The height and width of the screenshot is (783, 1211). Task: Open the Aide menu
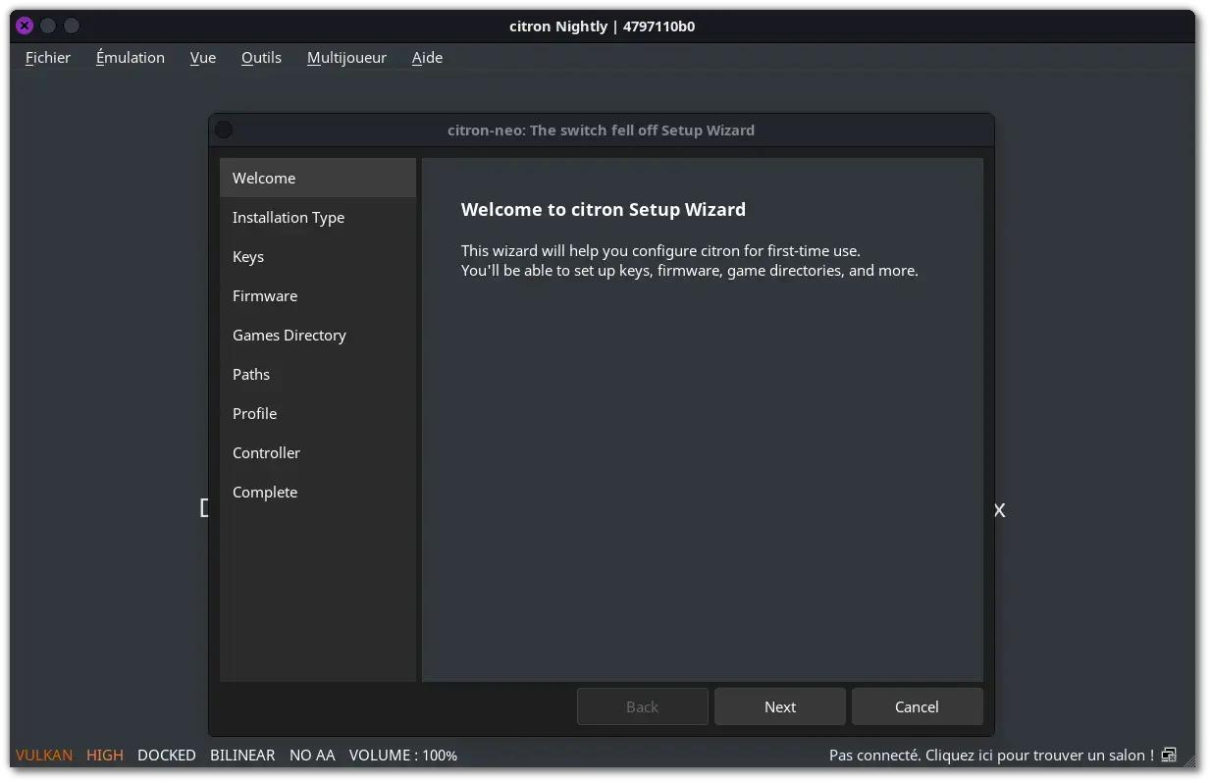coord(427,57)
